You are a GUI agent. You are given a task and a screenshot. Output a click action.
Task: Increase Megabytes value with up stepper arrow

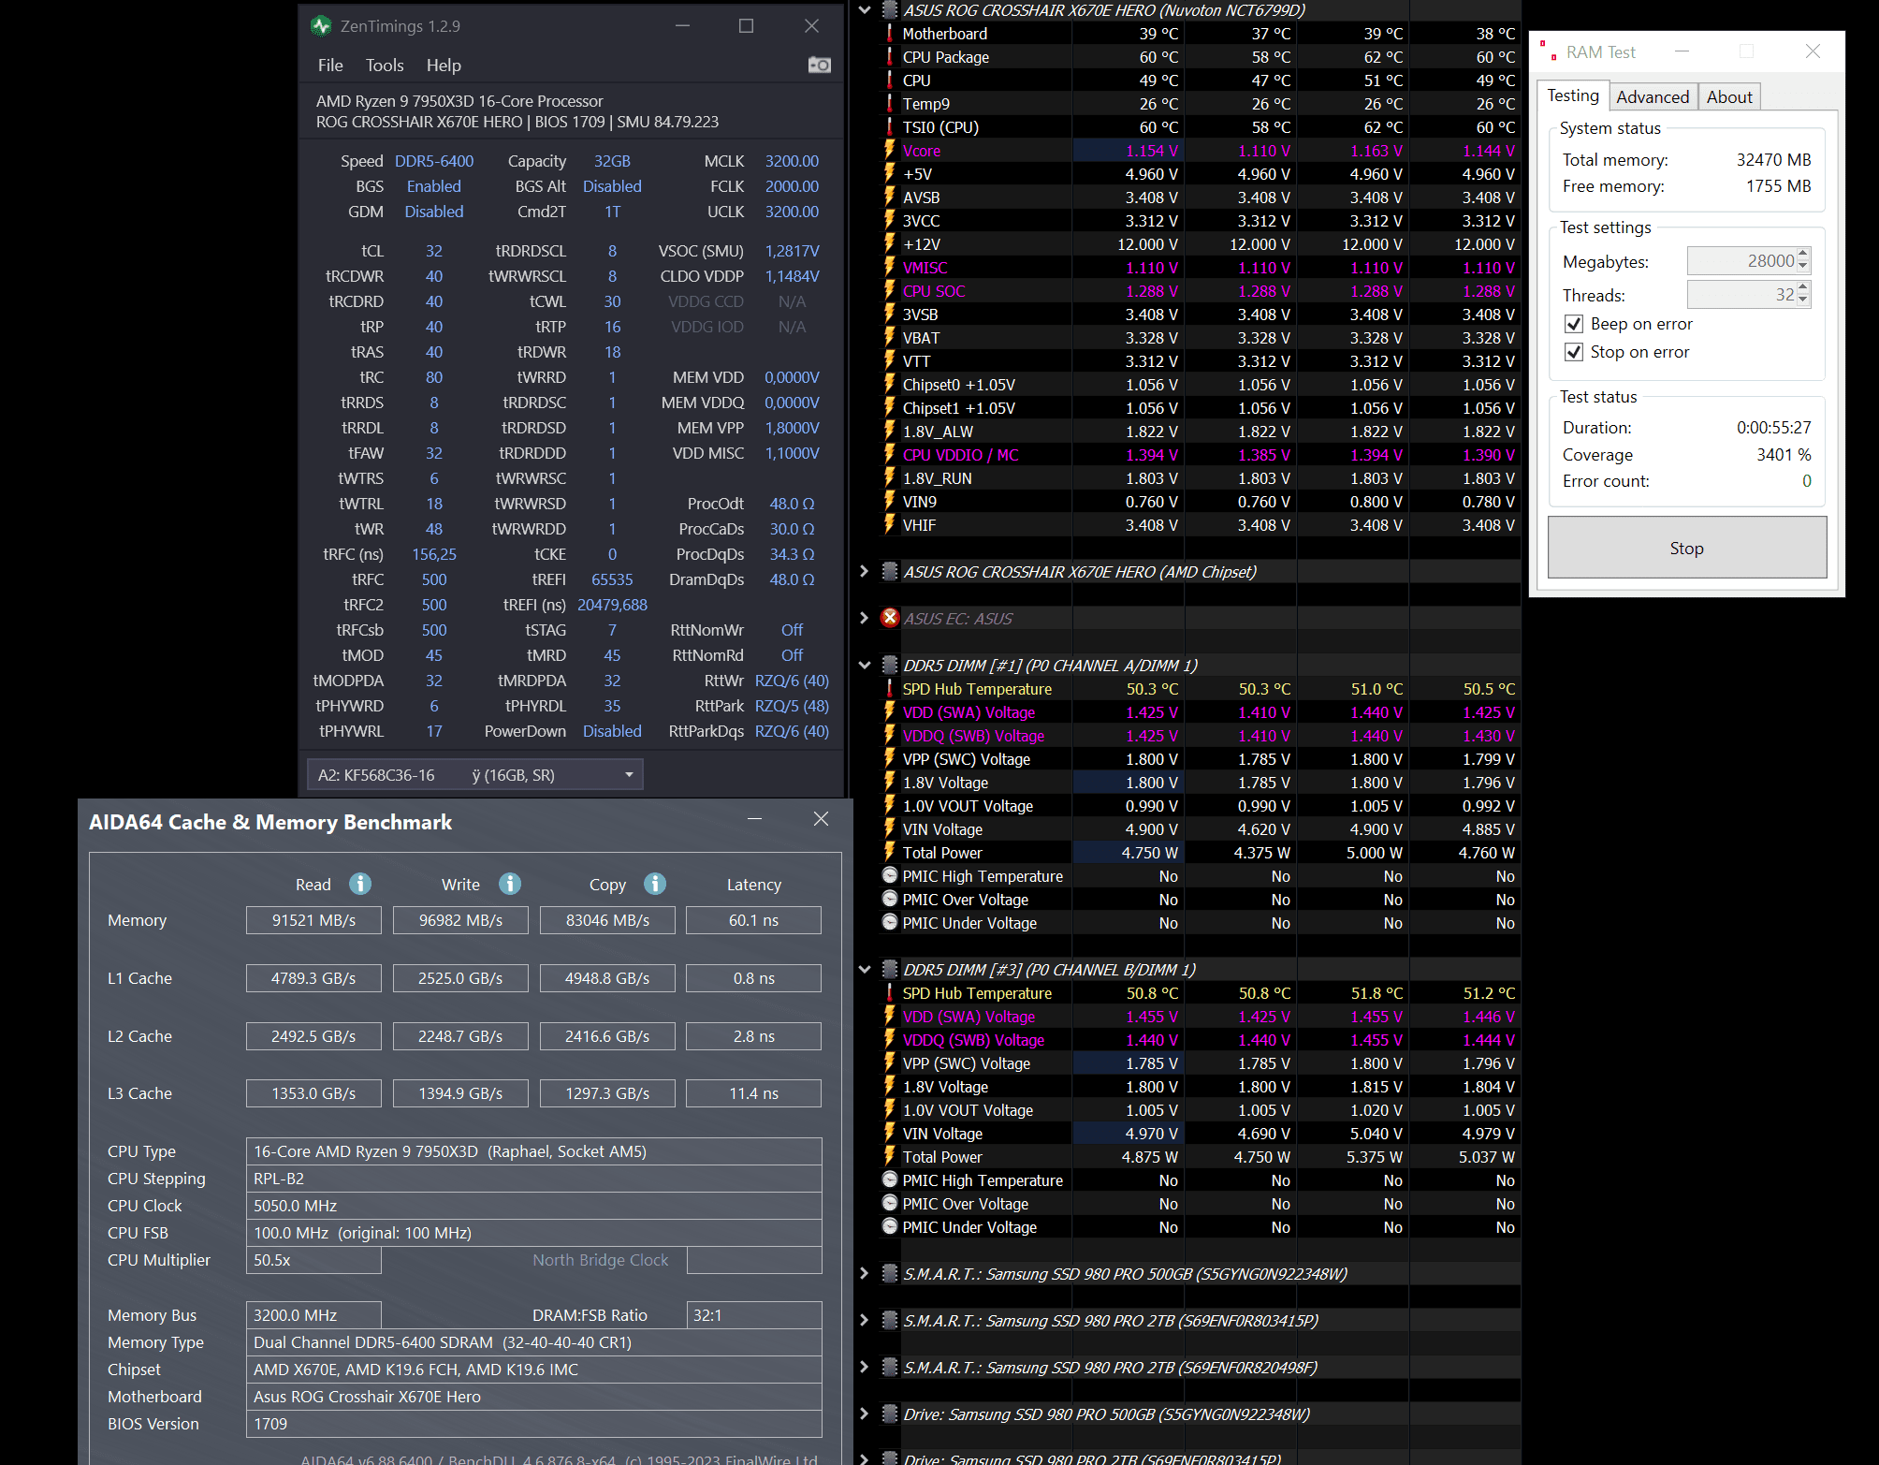tap(1803, 255)
